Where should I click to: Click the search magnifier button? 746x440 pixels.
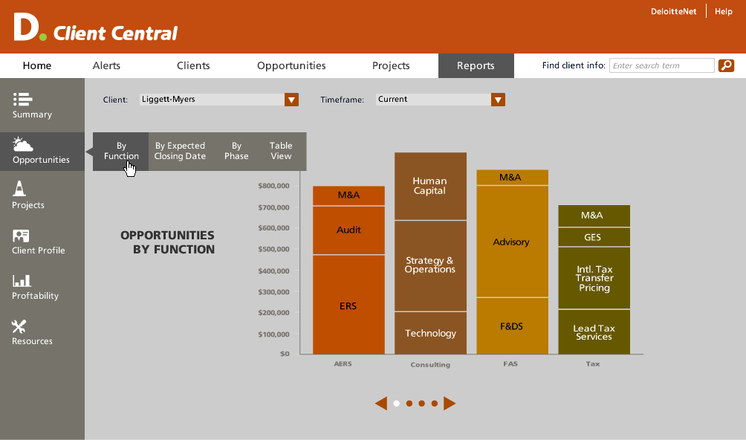coord(726,65)
